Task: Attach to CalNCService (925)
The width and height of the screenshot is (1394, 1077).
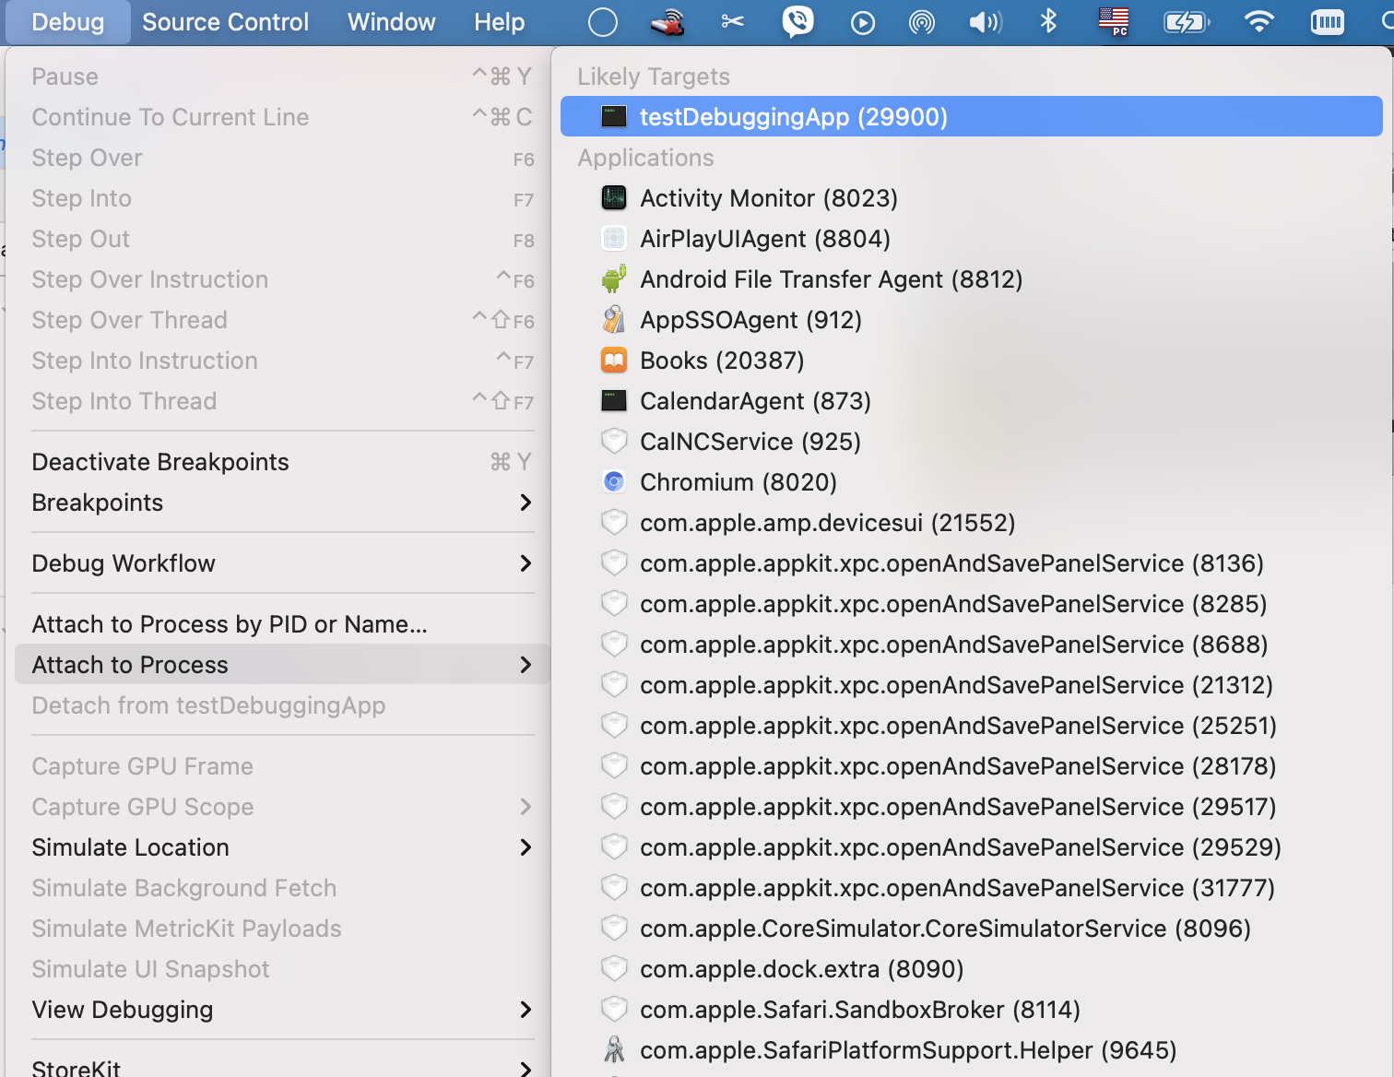Action: (x=972, y=442)
